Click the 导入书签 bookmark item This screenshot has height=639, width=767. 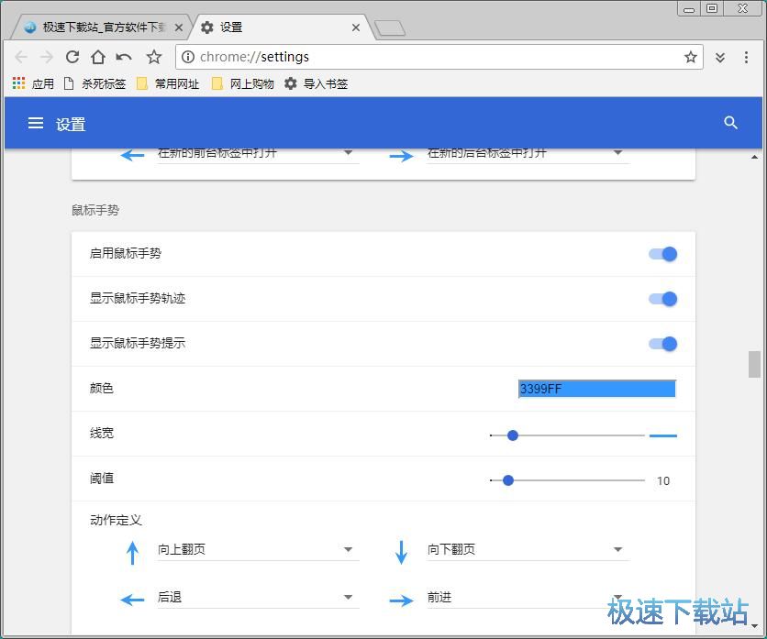tap(317, 84)
